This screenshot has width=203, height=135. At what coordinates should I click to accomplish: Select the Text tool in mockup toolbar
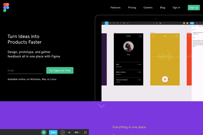tap(121, 23)
